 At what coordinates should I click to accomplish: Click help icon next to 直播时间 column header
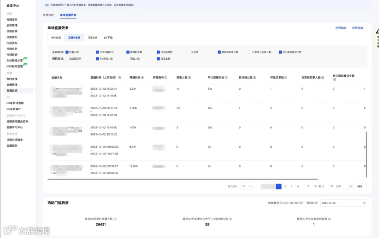click(x=120, y=78)
